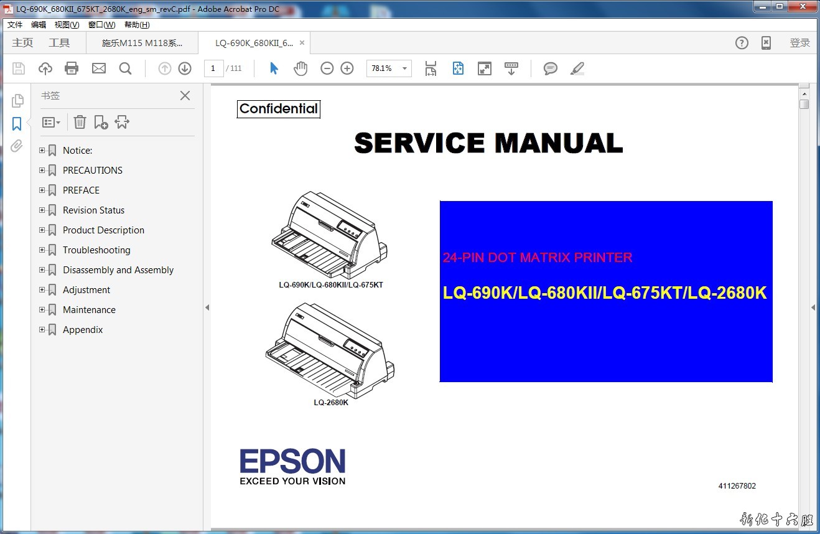820x534 pixels.
Task: Expand the Troubleshooting bookmark
Action: (42, 250)
